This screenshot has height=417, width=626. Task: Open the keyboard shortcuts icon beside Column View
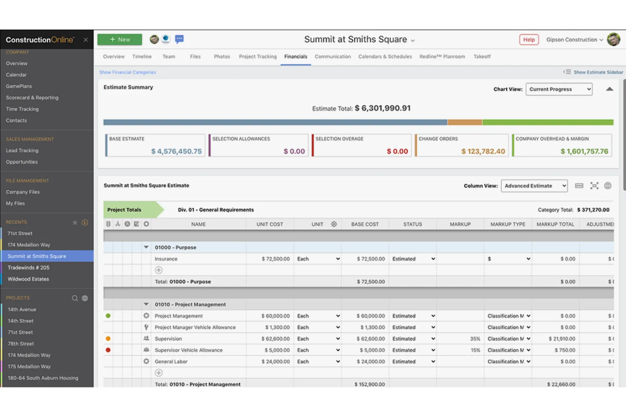[579, 185]
